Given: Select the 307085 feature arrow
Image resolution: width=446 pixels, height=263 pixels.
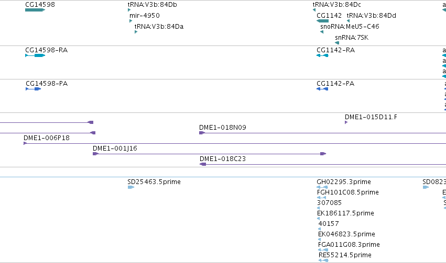Looking at the screenshot, I should pos(318,208).
